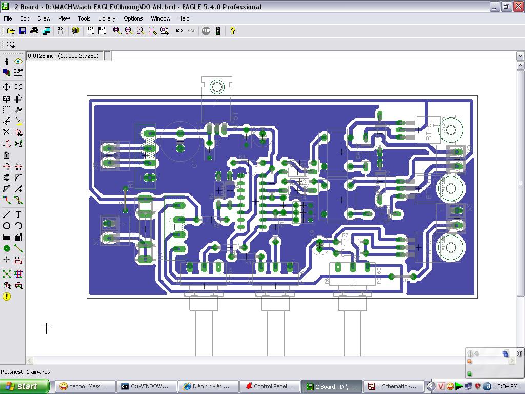Open the Grid settings dropdown
525x394 pixels.
(11, 45)
